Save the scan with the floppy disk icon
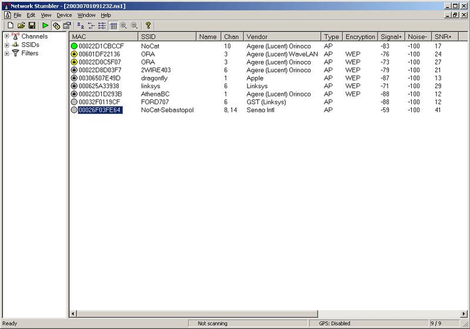The width and height of the screenshot is (470, 329). 32,26
